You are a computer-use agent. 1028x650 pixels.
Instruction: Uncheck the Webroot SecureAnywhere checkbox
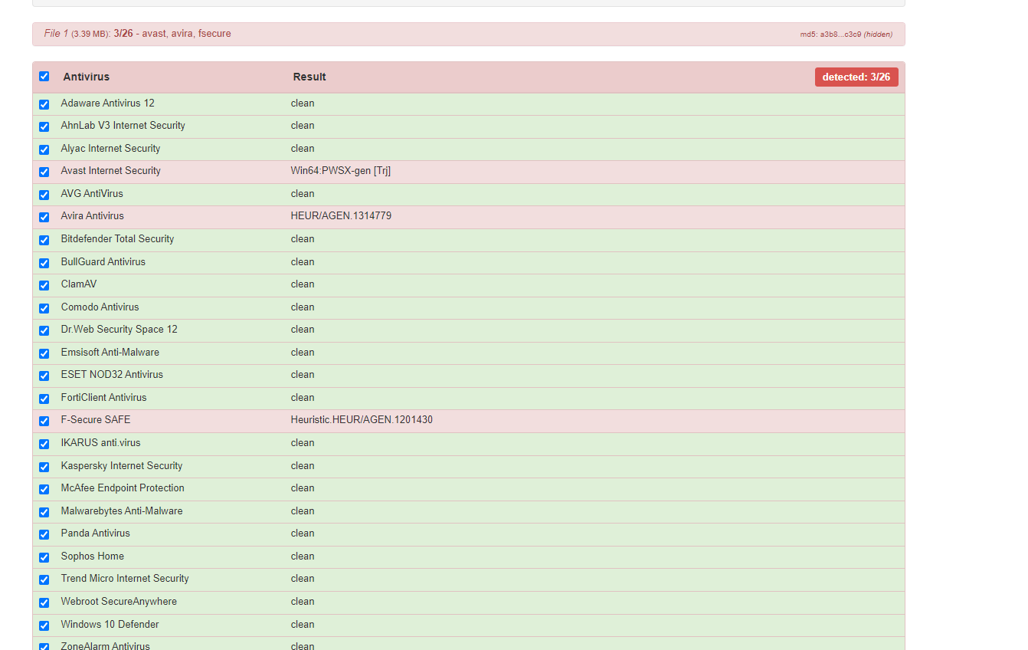click(x=44, y=602)
